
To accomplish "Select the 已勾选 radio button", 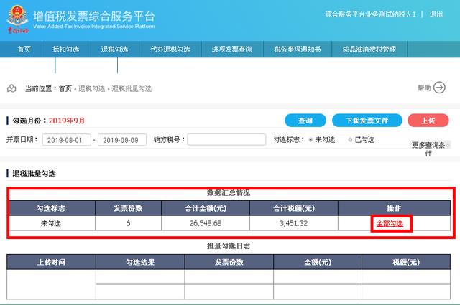I will click(x=350, y=140).
